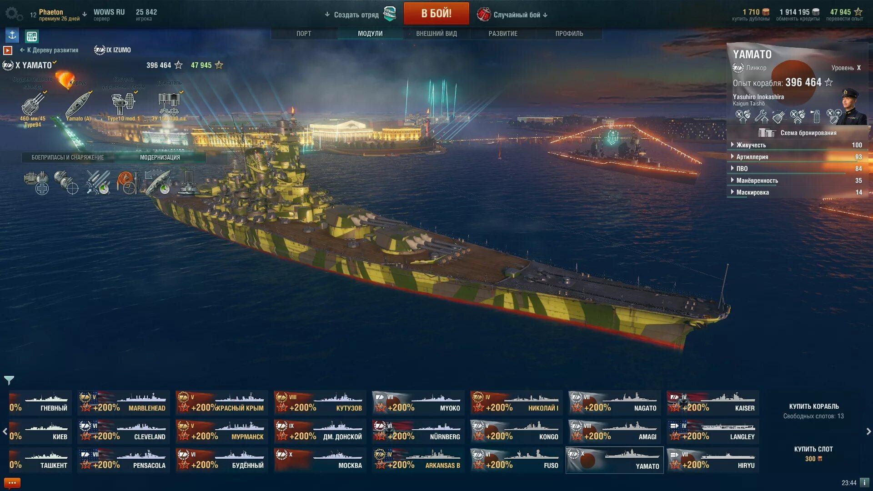Switch to the ВНЕШНИЙ ВИД tab
873x491 pixels.
tap(436, 34)
